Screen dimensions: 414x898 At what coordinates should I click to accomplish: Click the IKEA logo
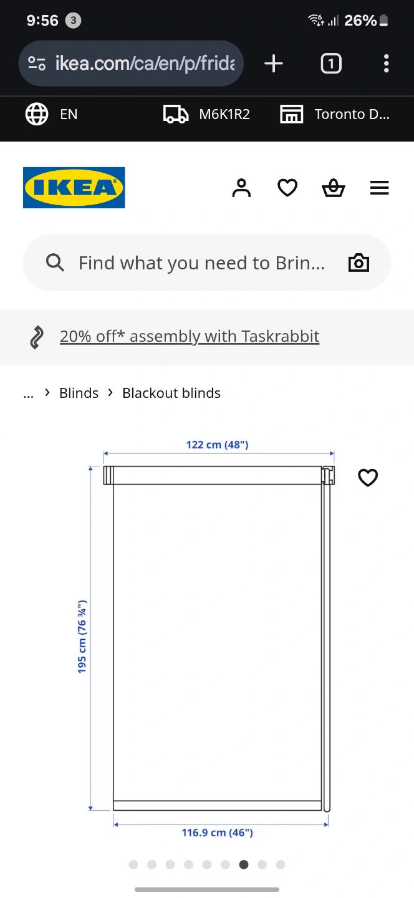(x=74, y=188)
